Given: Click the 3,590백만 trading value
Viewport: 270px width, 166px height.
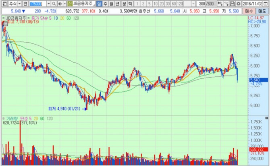Looking at the screenshot, I should point(128,11).
